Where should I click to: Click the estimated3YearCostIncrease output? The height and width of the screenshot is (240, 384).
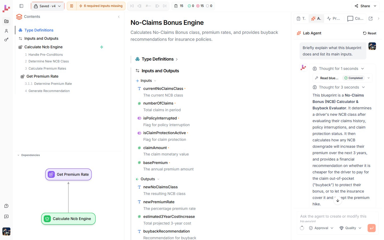click(x=169, y=217)
